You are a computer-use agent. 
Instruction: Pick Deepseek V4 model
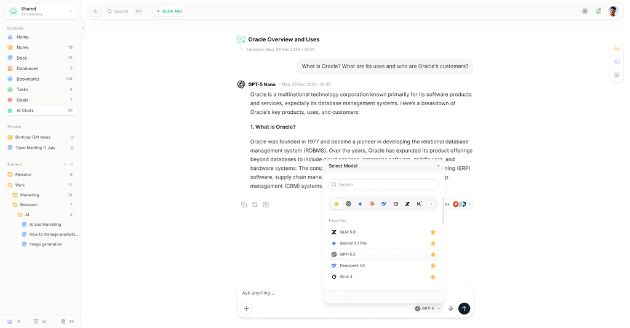click(x=383, y=266)
